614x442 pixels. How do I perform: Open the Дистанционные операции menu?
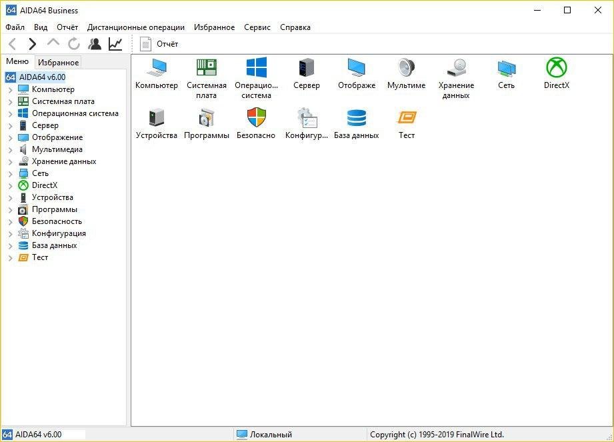click(x=136, y=27)
